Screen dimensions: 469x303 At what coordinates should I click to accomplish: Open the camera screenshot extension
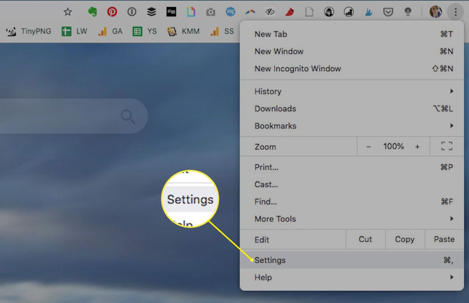point(211,11)
